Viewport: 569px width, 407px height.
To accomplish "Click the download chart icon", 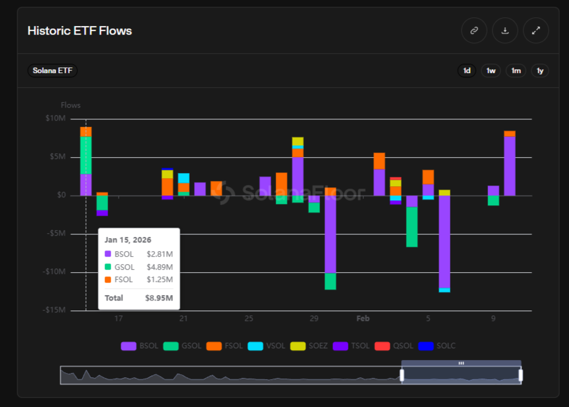I will [505, 30].
